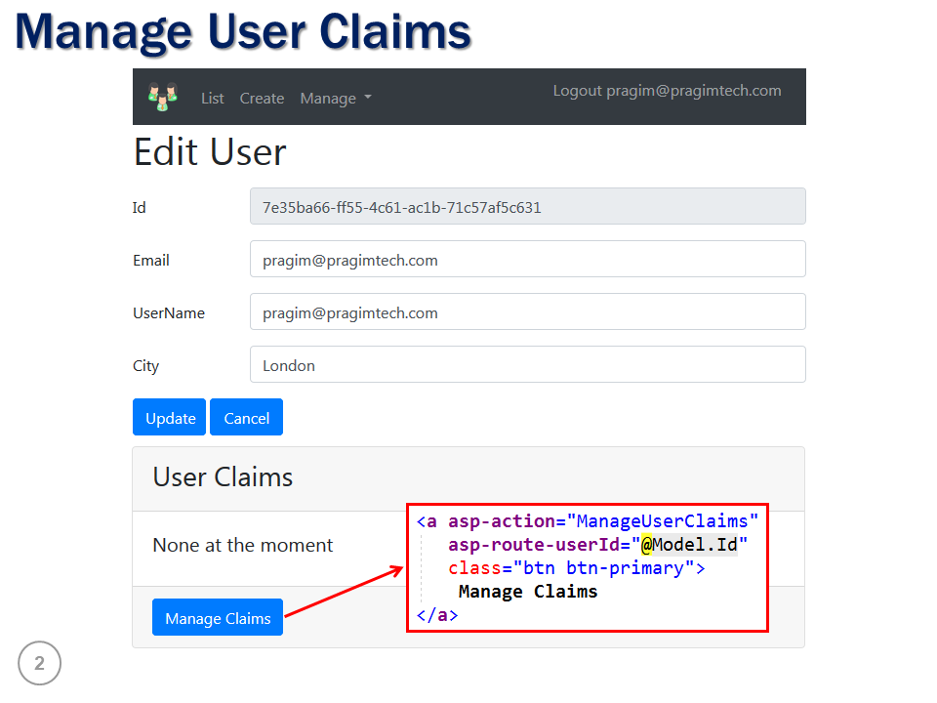Select the disabled Id field
This screenshot has height=703, width=937.
[527, 206]
